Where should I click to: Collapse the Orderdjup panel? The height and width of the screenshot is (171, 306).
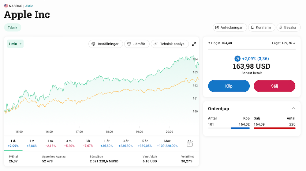(x=293, y=108)
